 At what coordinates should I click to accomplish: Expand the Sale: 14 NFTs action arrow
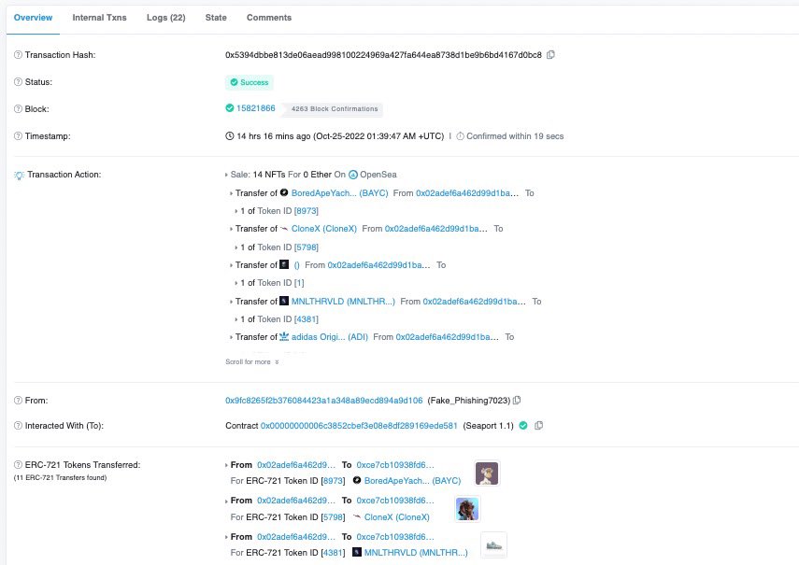pyautogui.click(x=226, y=175)
